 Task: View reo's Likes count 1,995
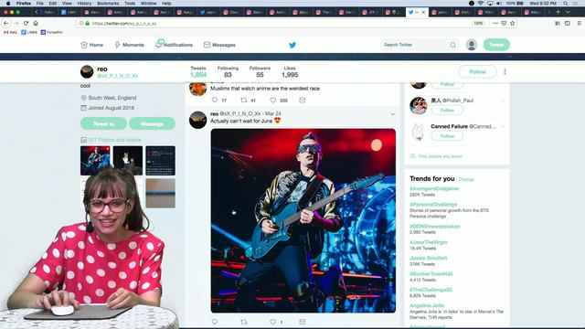click(x=290, y=71)
